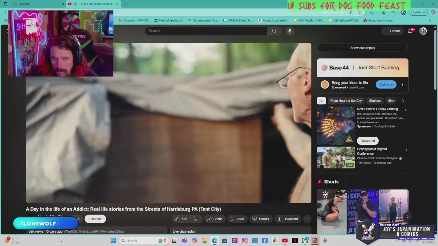This screenshot has height=246, width=438.
Task: Open a new browser tab
Action: coord(126,4)
